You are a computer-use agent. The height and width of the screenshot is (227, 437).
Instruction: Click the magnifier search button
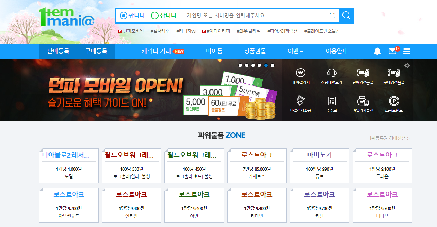[346, 16]
